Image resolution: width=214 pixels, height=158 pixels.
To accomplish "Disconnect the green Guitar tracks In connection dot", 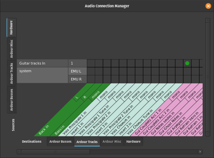I will click(187, 63).
